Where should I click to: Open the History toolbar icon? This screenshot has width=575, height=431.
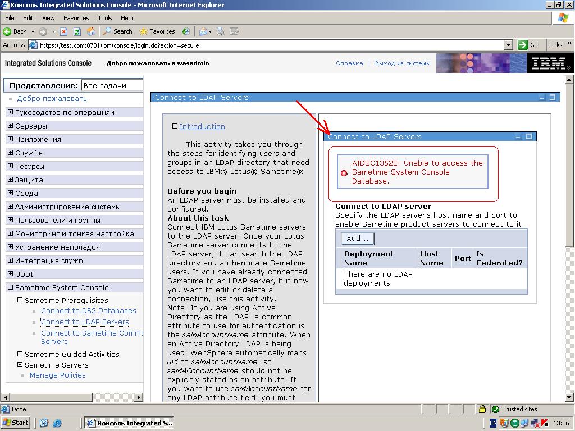[x=186, y=31]
